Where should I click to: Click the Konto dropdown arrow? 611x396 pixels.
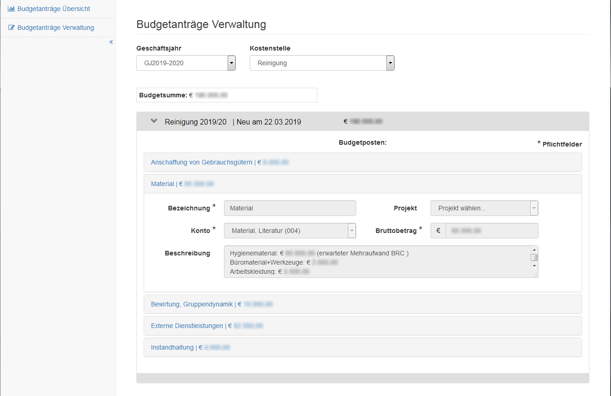(x=352, y=231)
